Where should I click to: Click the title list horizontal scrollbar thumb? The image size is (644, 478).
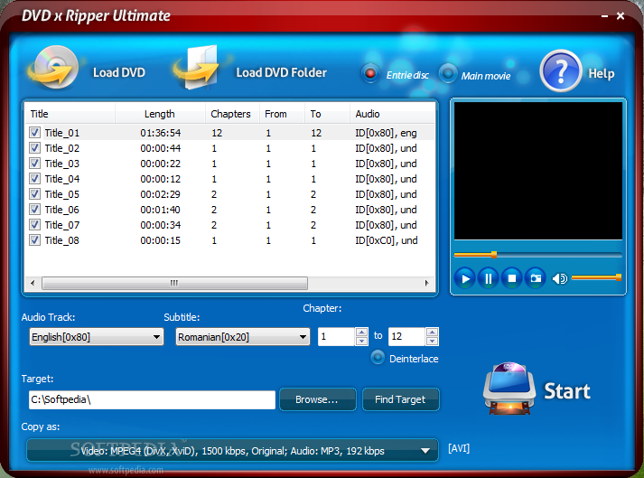[x=174, y=283]
